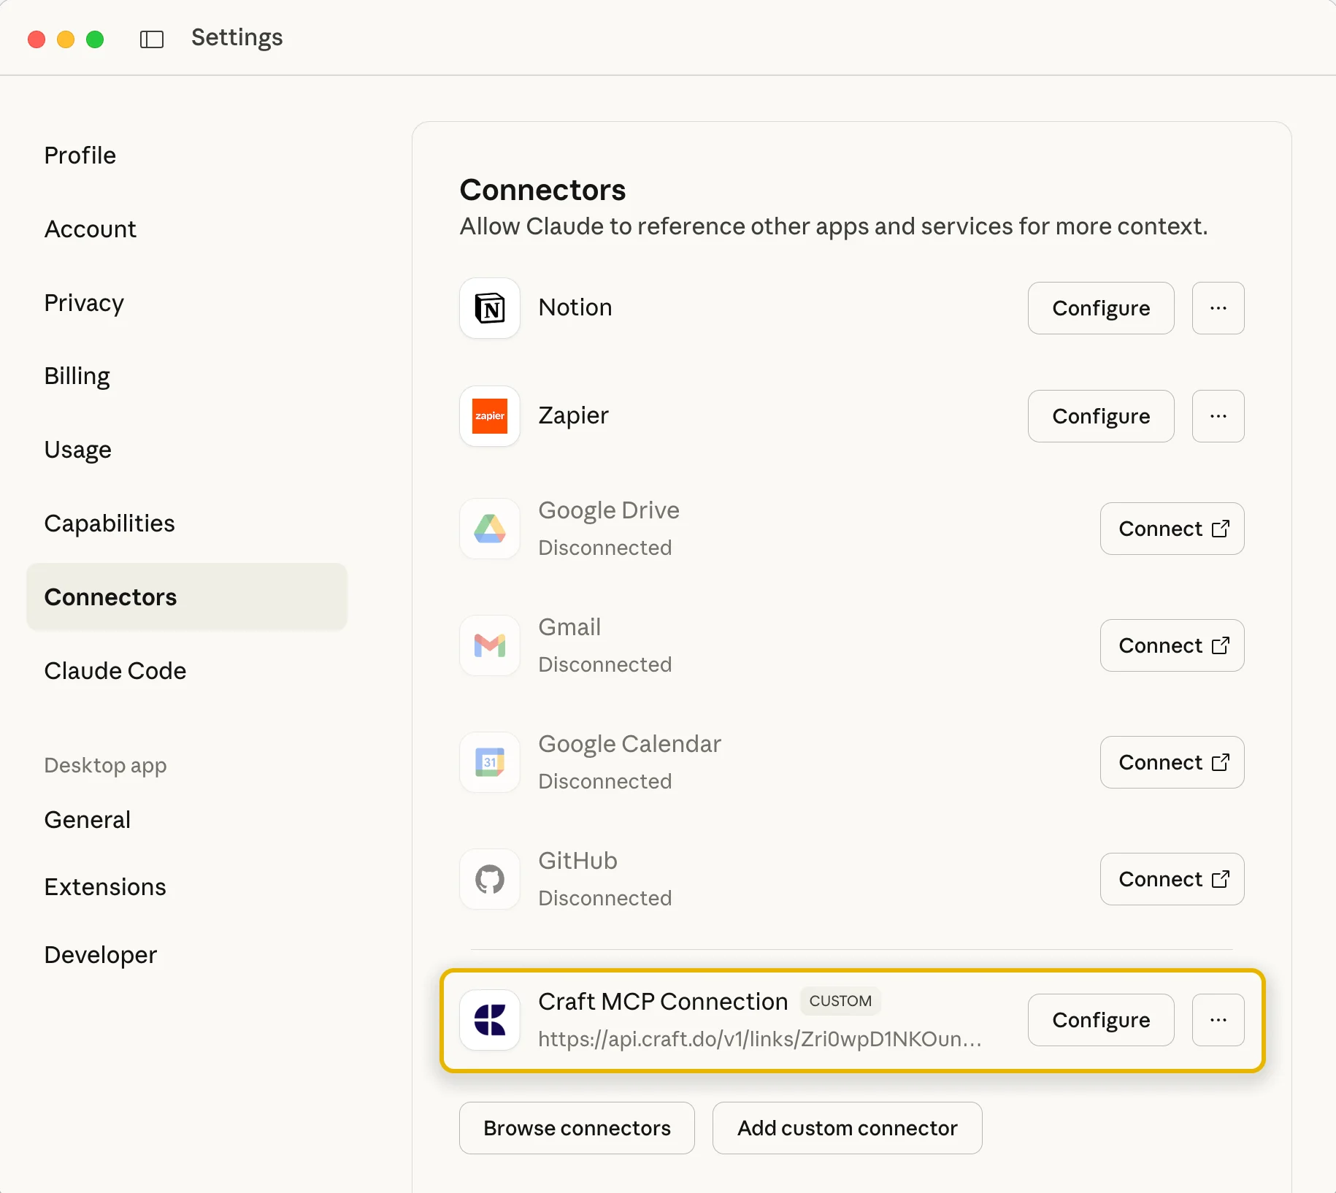1336x1193 pixels.
Task: Open the overflow menu for Zapier
Action: coord(1217,416)
